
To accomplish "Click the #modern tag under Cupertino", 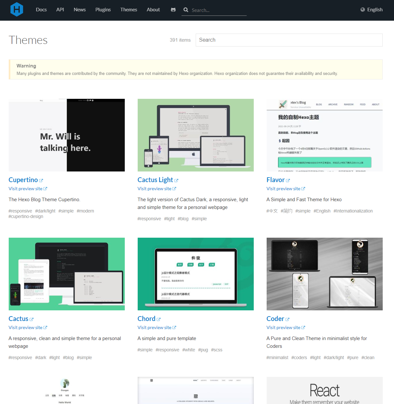I will pos(85,211).
